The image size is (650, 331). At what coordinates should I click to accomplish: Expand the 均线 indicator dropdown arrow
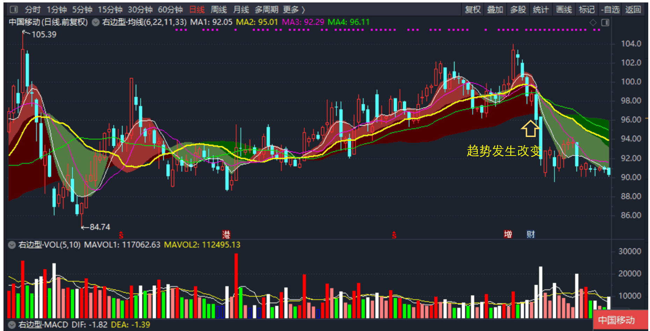(x=96, y=22)
